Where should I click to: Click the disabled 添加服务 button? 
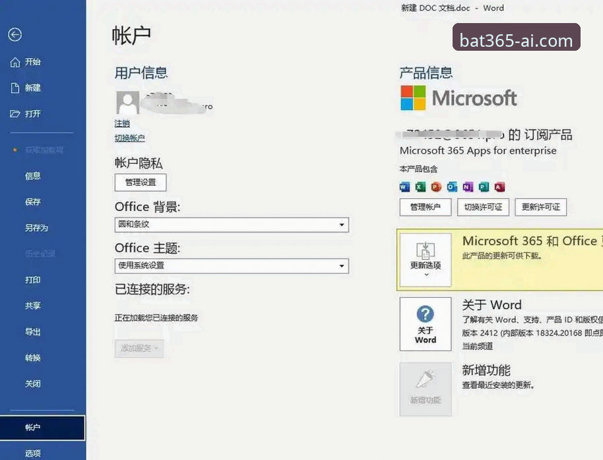pos(139,349)
